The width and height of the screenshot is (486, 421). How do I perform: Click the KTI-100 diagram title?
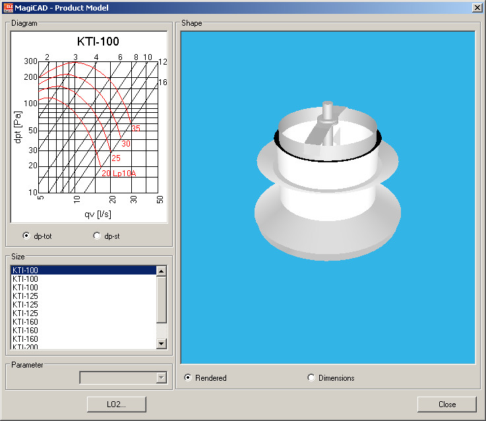click(x=98, y=42)
